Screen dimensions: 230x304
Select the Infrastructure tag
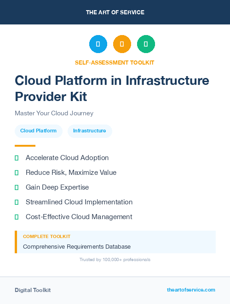[x=90, y=131]
